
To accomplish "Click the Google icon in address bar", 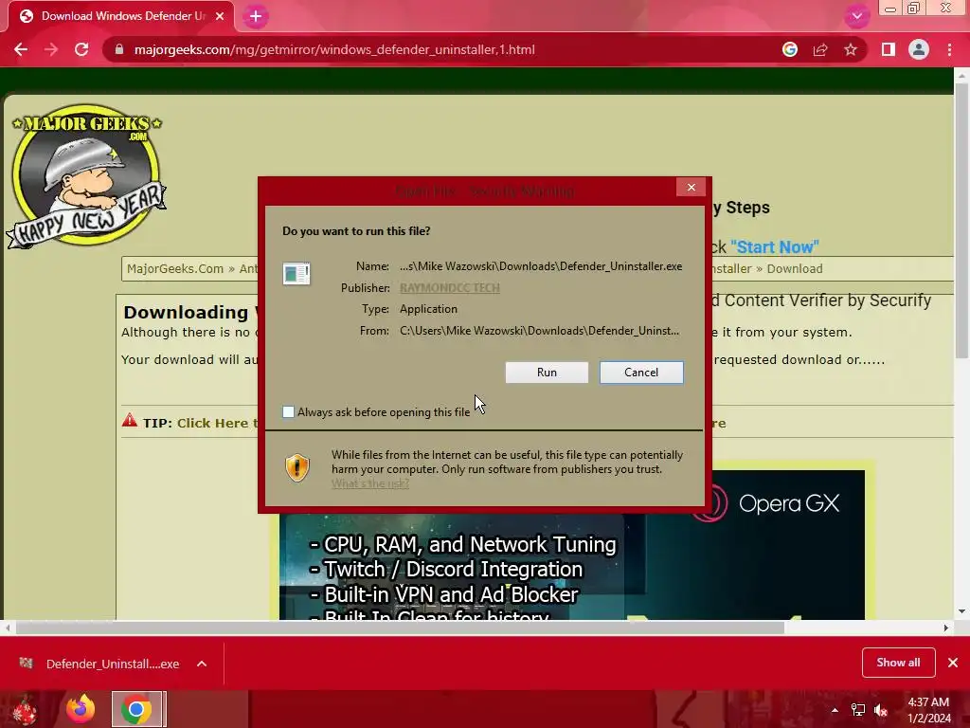I will tap(790, 49).
